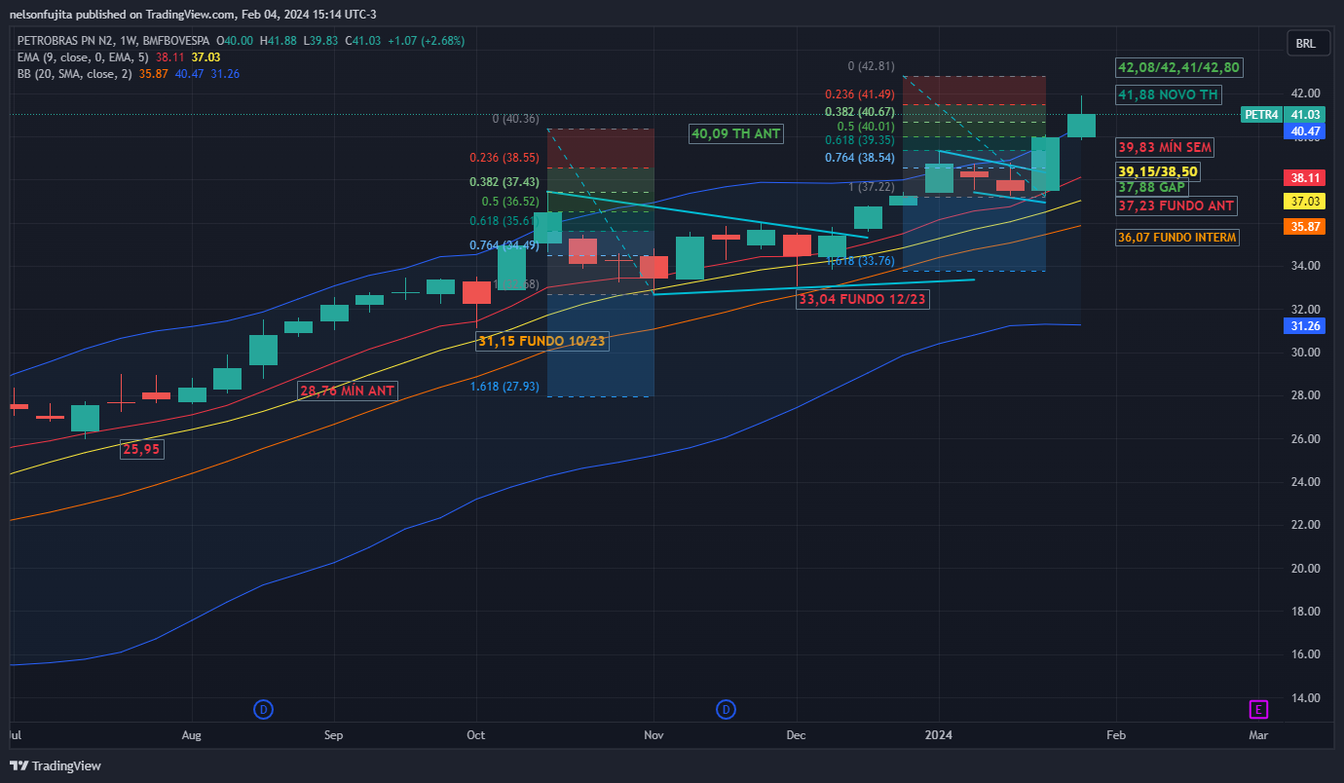1344x783 pixels.
Task: Click the '39,15/38,50' yellow annotation
Action: [x=1158, y=171]
